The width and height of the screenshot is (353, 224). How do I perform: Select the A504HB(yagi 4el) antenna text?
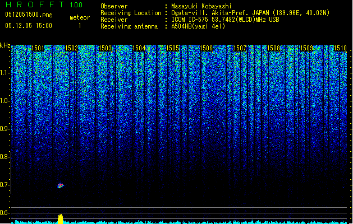[198, 26]
